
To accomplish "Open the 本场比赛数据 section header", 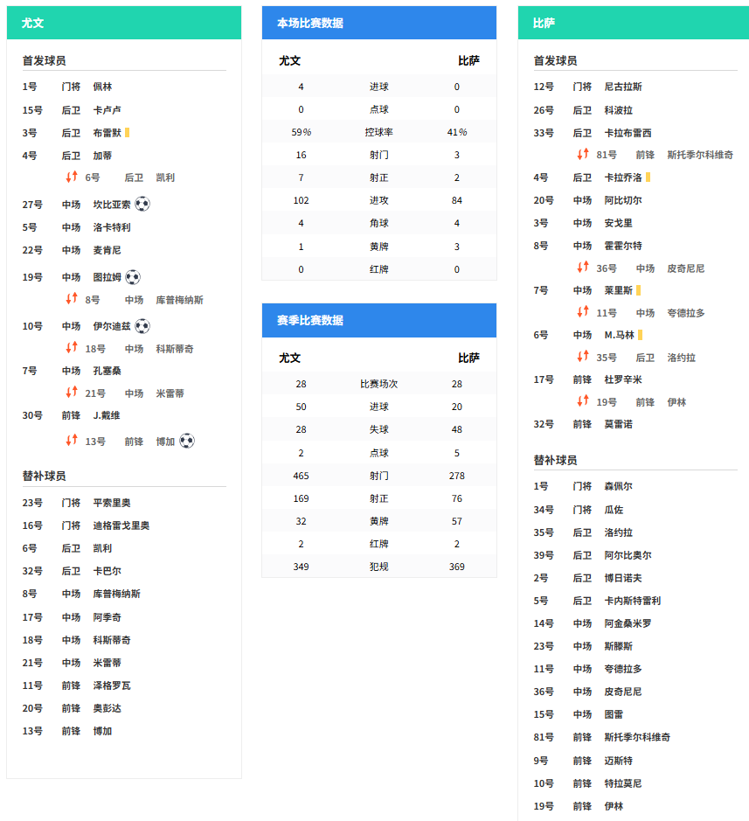I will (x=379, y=23).
